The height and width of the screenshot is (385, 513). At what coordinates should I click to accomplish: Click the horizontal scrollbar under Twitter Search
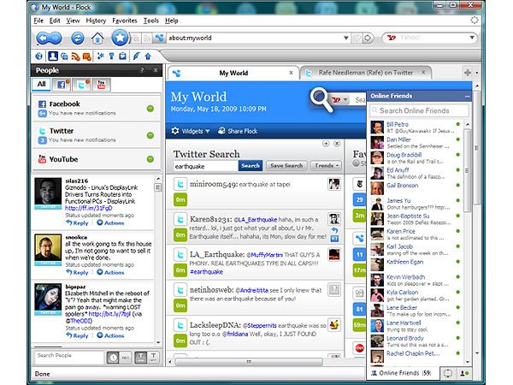coord(249,362)
